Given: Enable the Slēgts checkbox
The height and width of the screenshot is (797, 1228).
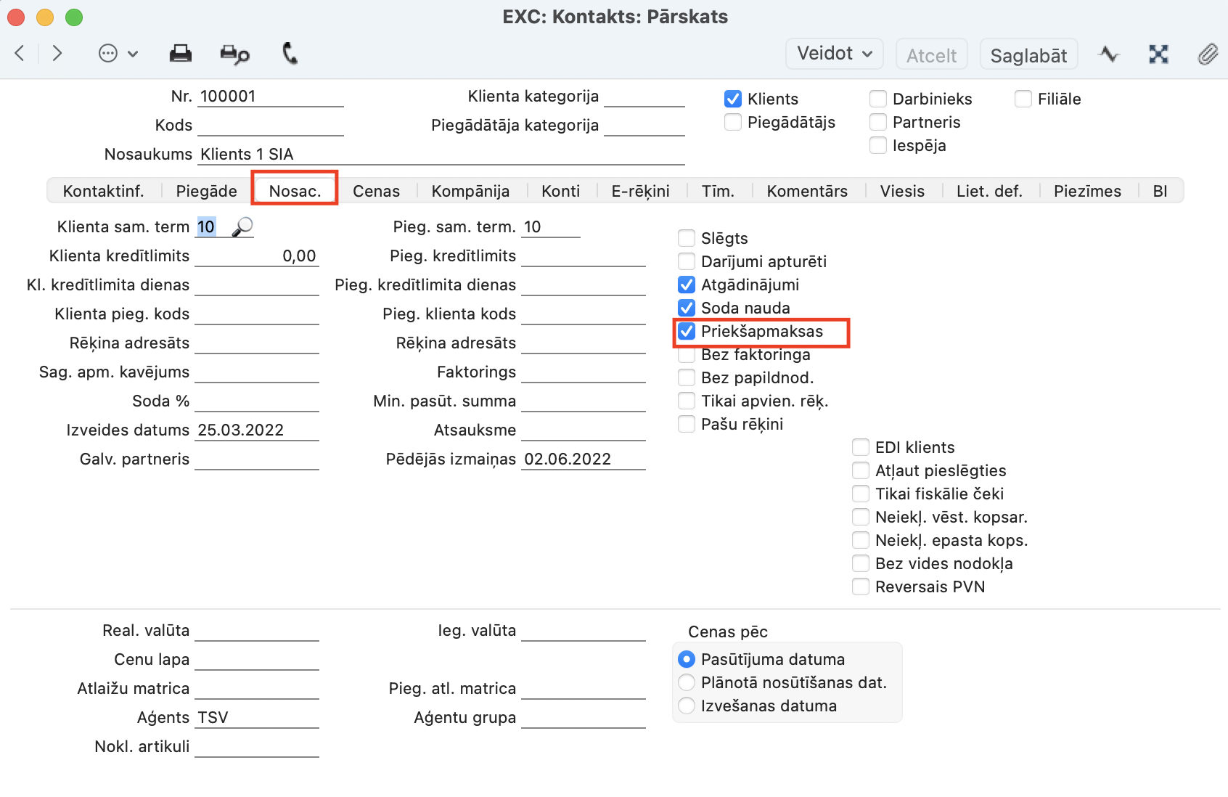Looking at the screenshot, I should pos(687,239).
